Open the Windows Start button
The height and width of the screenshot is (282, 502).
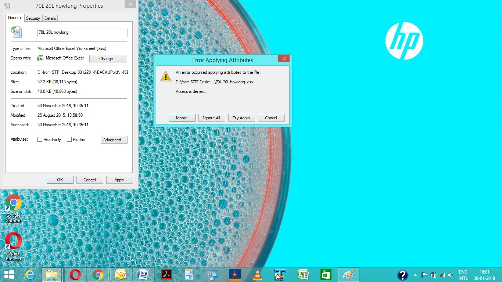click(9, 275)
